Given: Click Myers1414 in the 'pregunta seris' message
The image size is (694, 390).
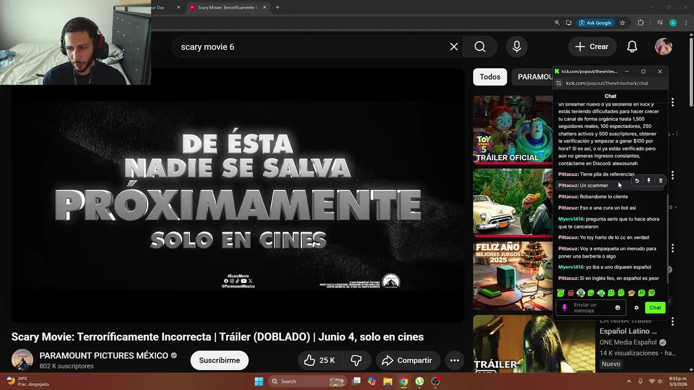Looking at the screenshot, I should [x=571, y=219].
